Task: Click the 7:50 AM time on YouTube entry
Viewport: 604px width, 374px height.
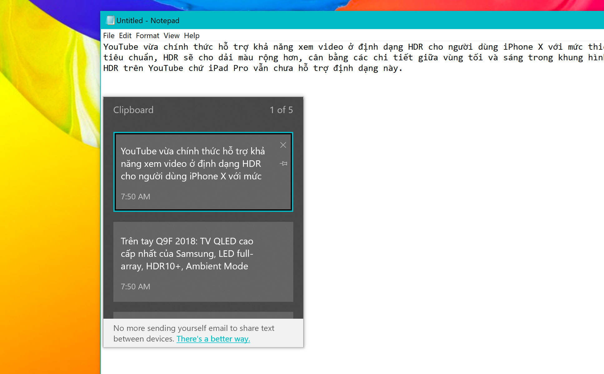Action: [x=136, y=197]
